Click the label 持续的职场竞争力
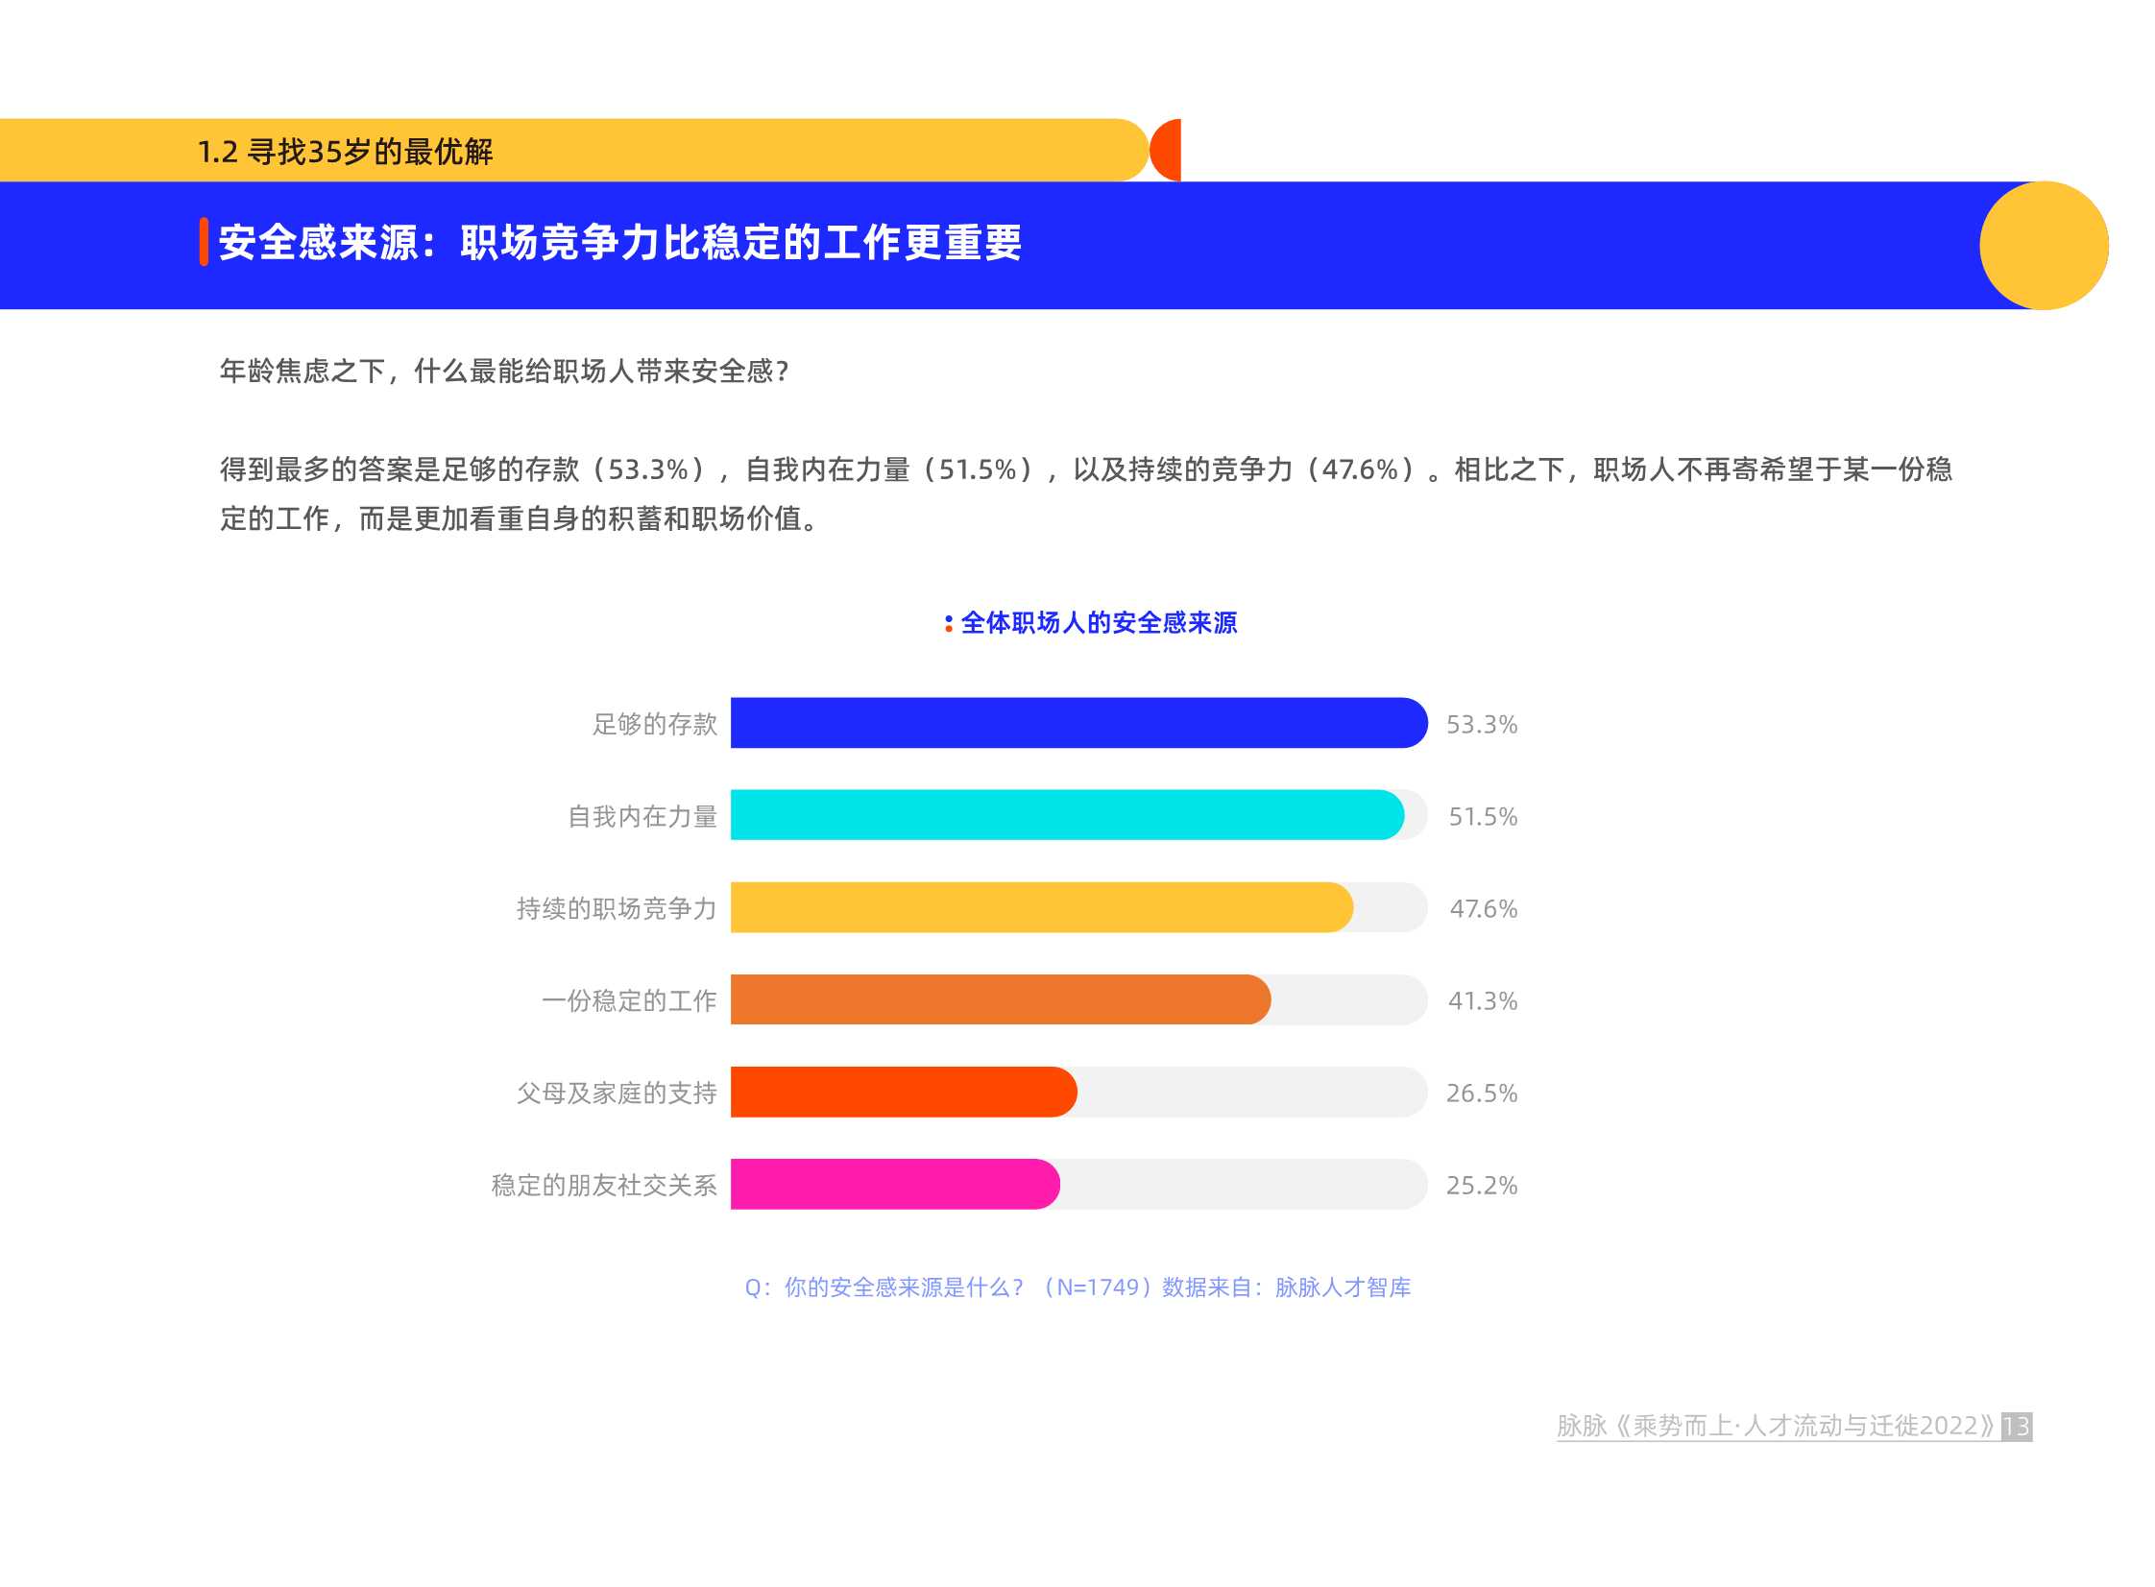This screenshot has height=1587, width=2155. tap(617, 908)
